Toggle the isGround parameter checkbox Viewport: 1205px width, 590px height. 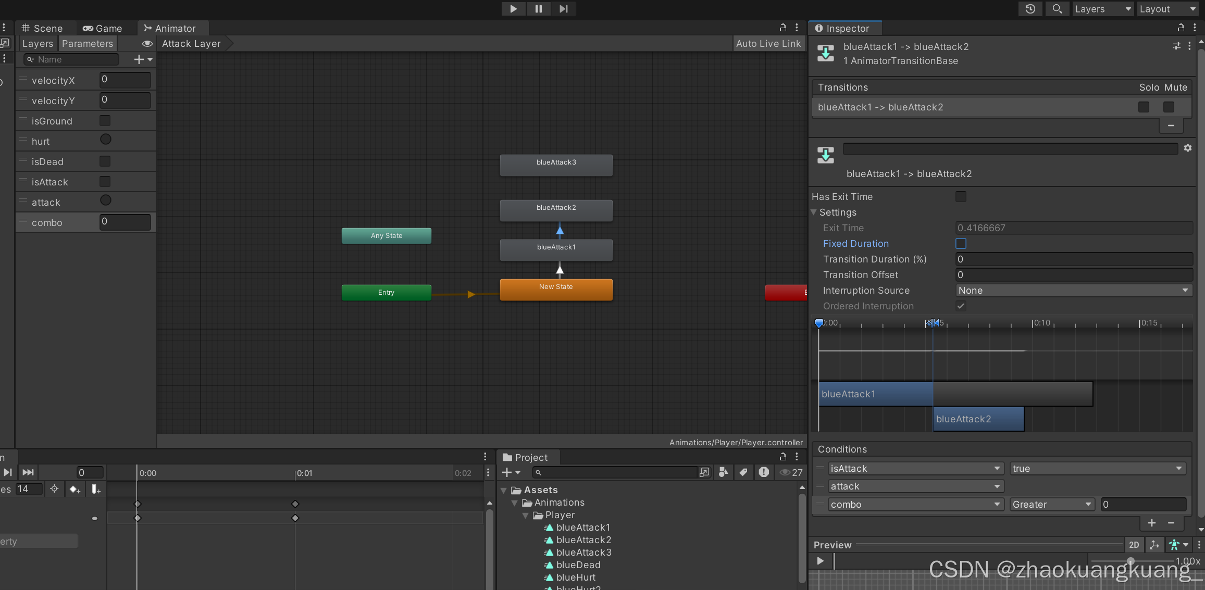[x=105, y=121]
